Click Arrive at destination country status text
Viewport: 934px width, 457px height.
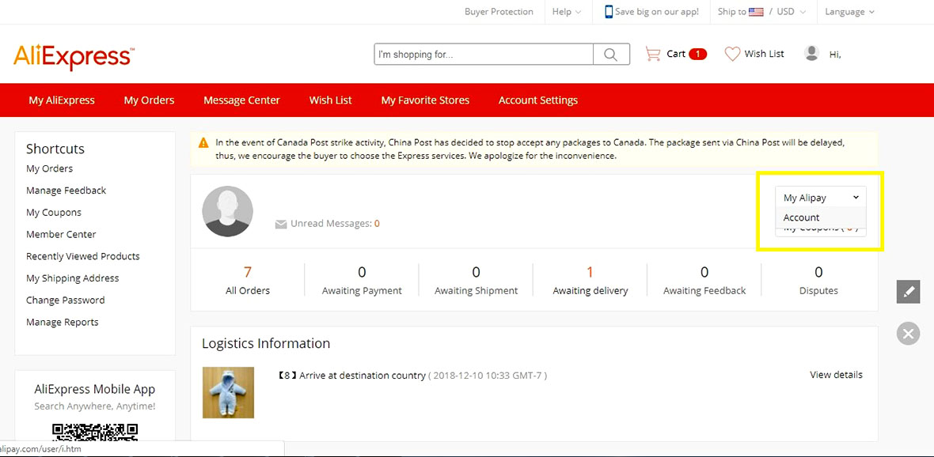pos(363,376)
